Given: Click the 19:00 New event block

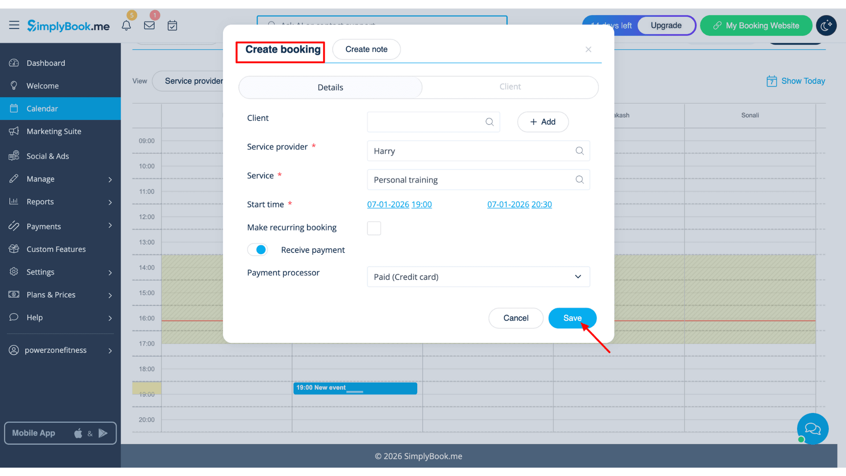Looking at the screenshot, I should pos(355,388).
